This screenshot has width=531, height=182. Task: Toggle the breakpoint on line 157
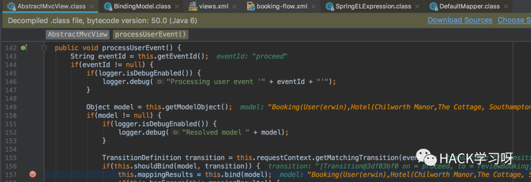coord(32,174)
